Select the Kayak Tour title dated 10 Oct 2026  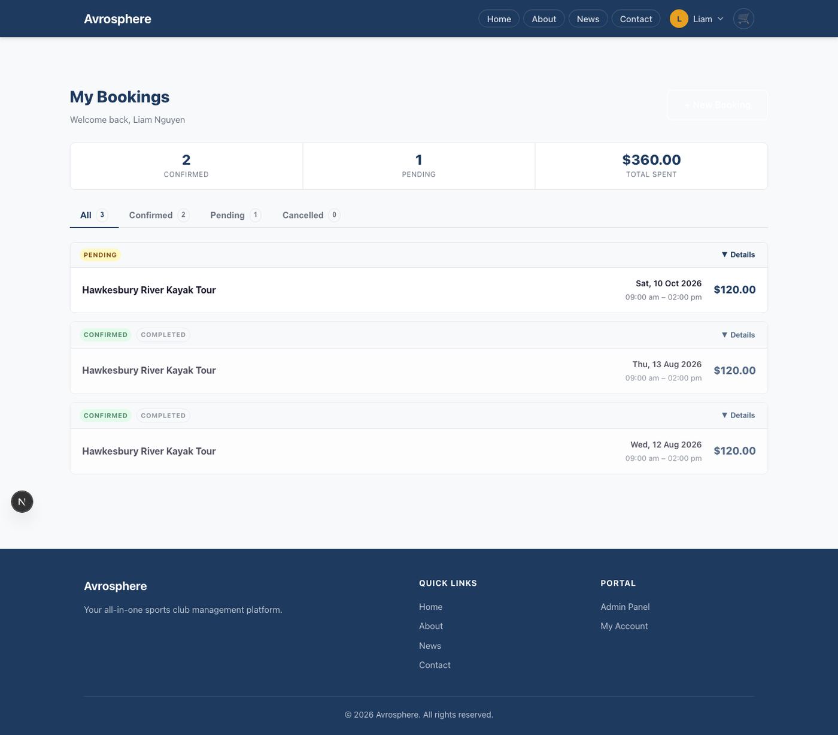tap(149, 290)
